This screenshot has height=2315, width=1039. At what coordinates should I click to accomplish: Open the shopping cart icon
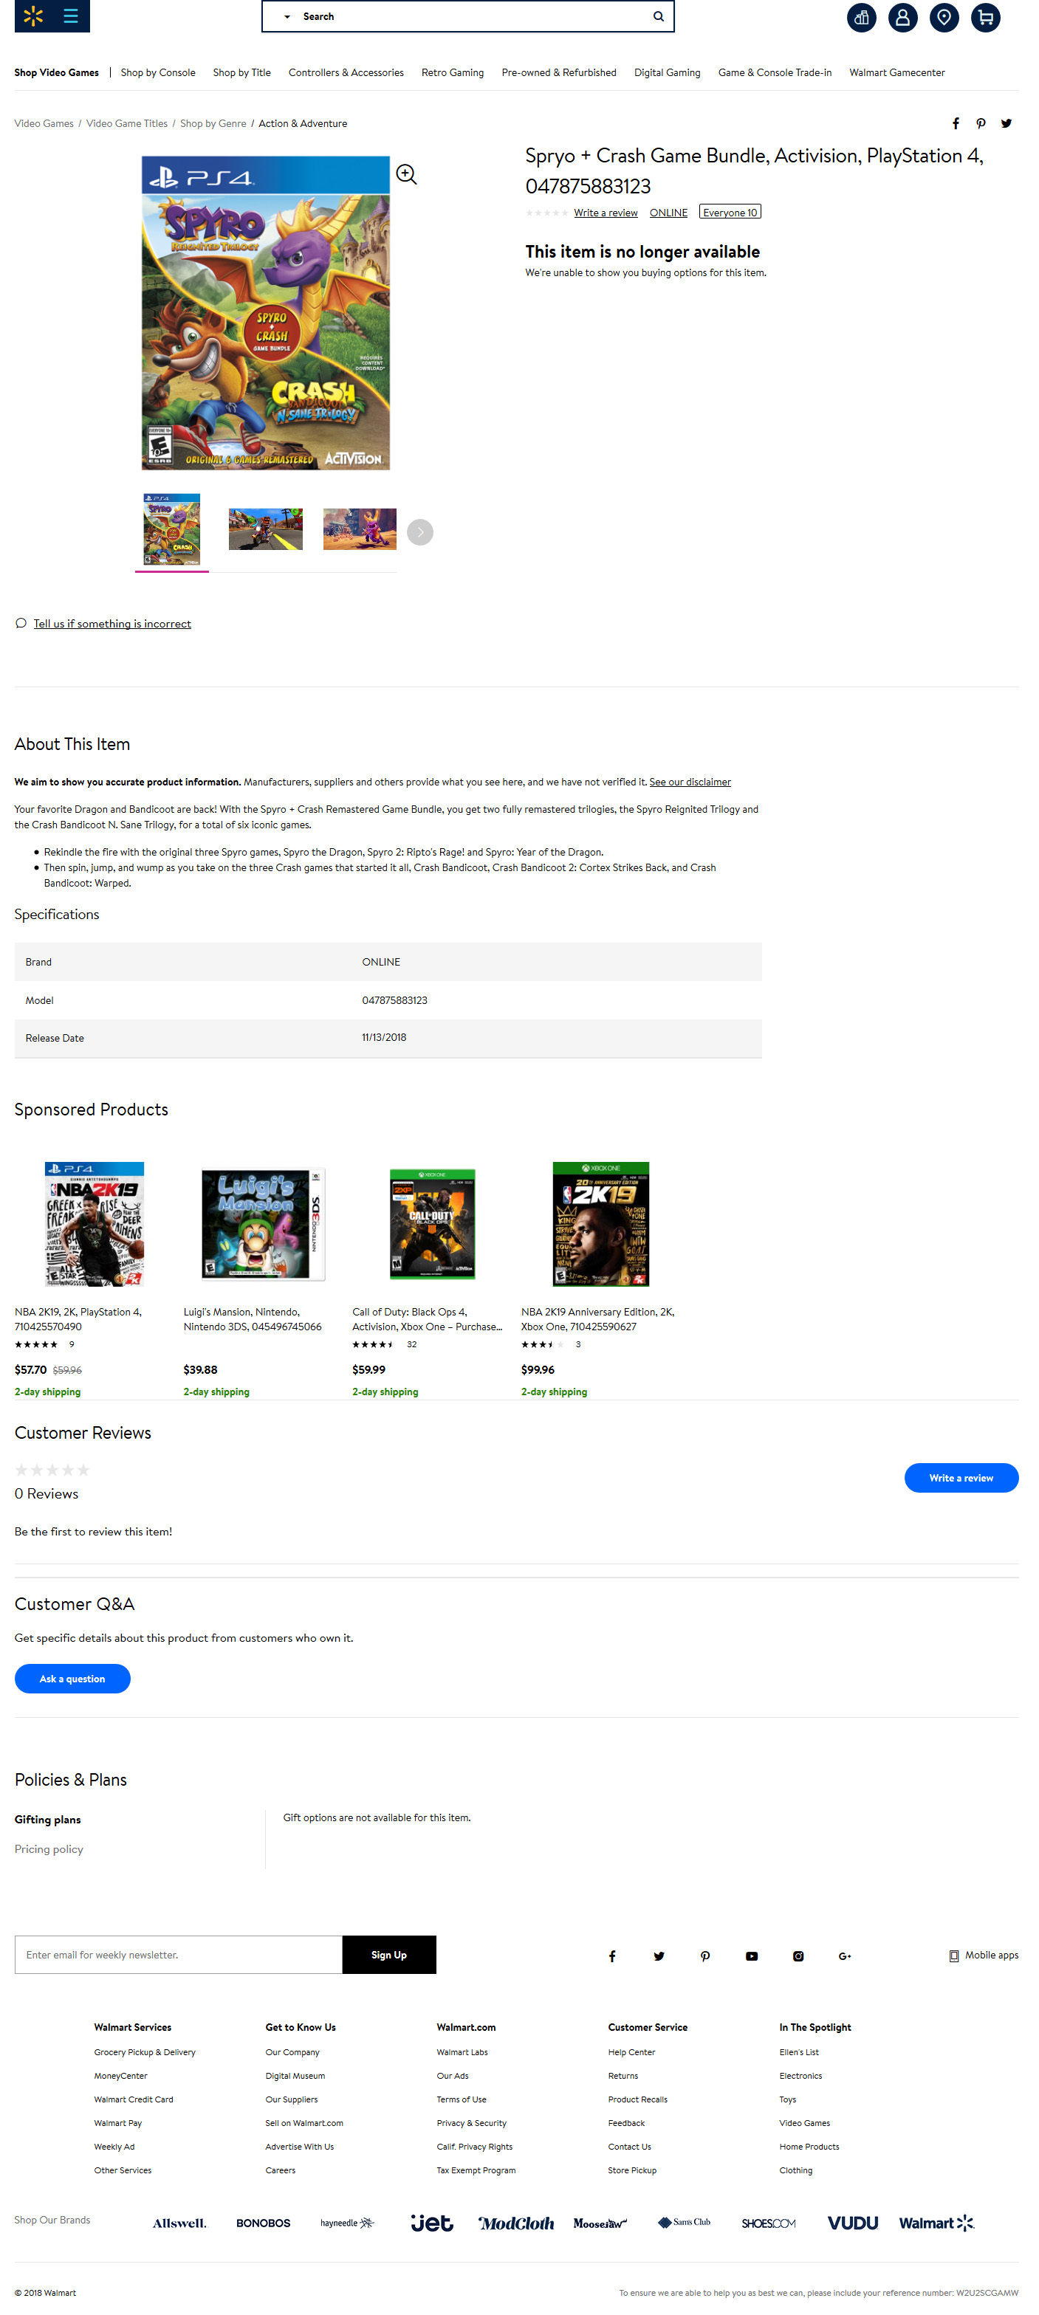tap(985, 17)
